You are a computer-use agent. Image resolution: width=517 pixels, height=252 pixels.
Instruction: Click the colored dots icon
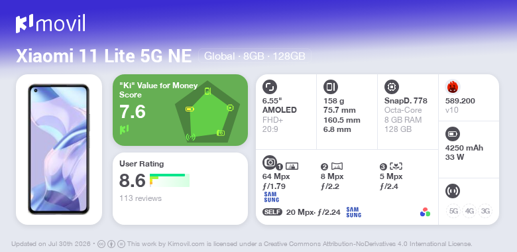click(425, 212)
